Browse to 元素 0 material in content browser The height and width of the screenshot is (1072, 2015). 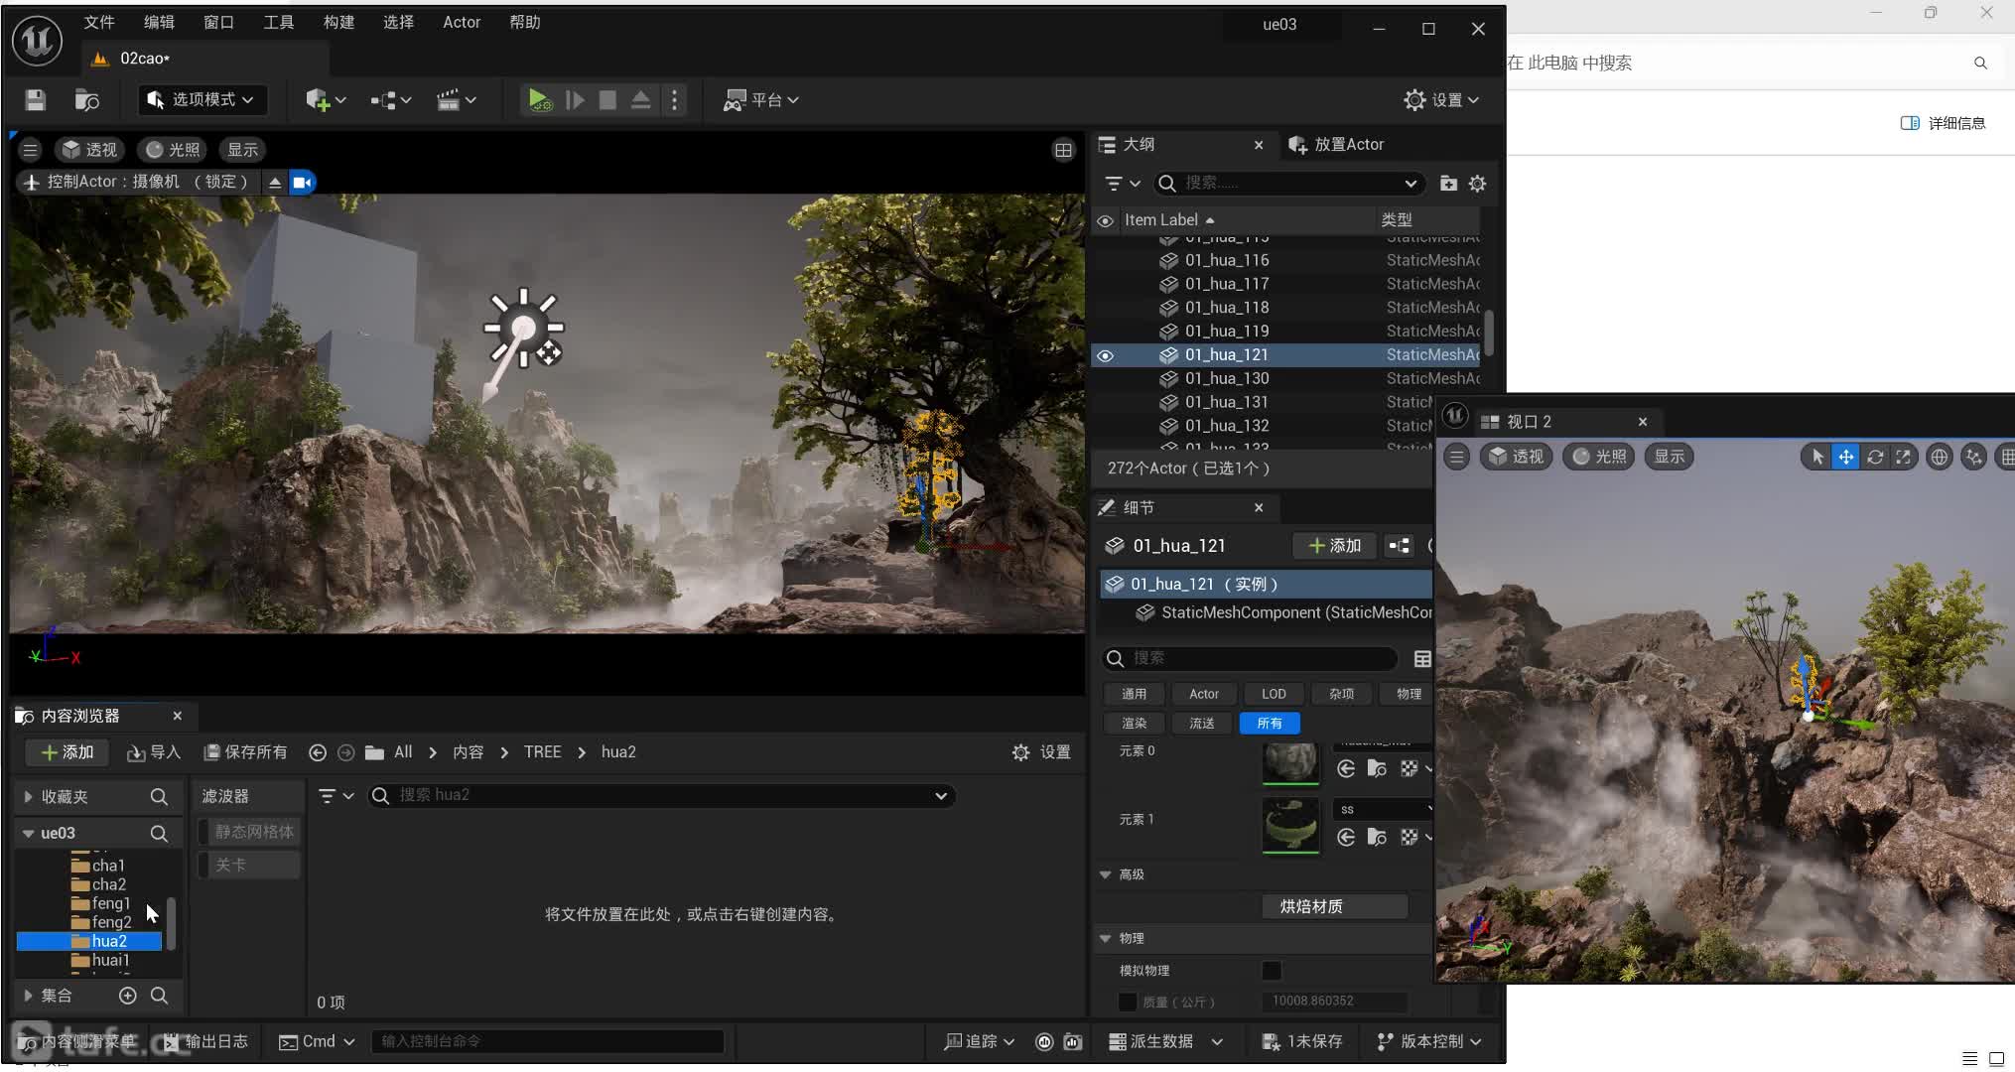pos(1377,768)
